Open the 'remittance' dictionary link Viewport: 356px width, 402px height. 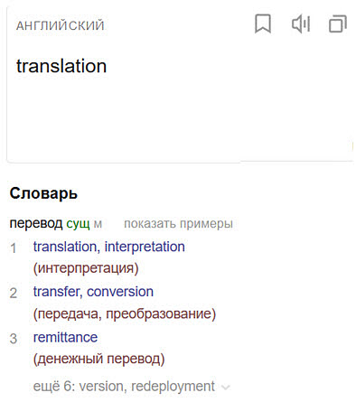point(65,338)
